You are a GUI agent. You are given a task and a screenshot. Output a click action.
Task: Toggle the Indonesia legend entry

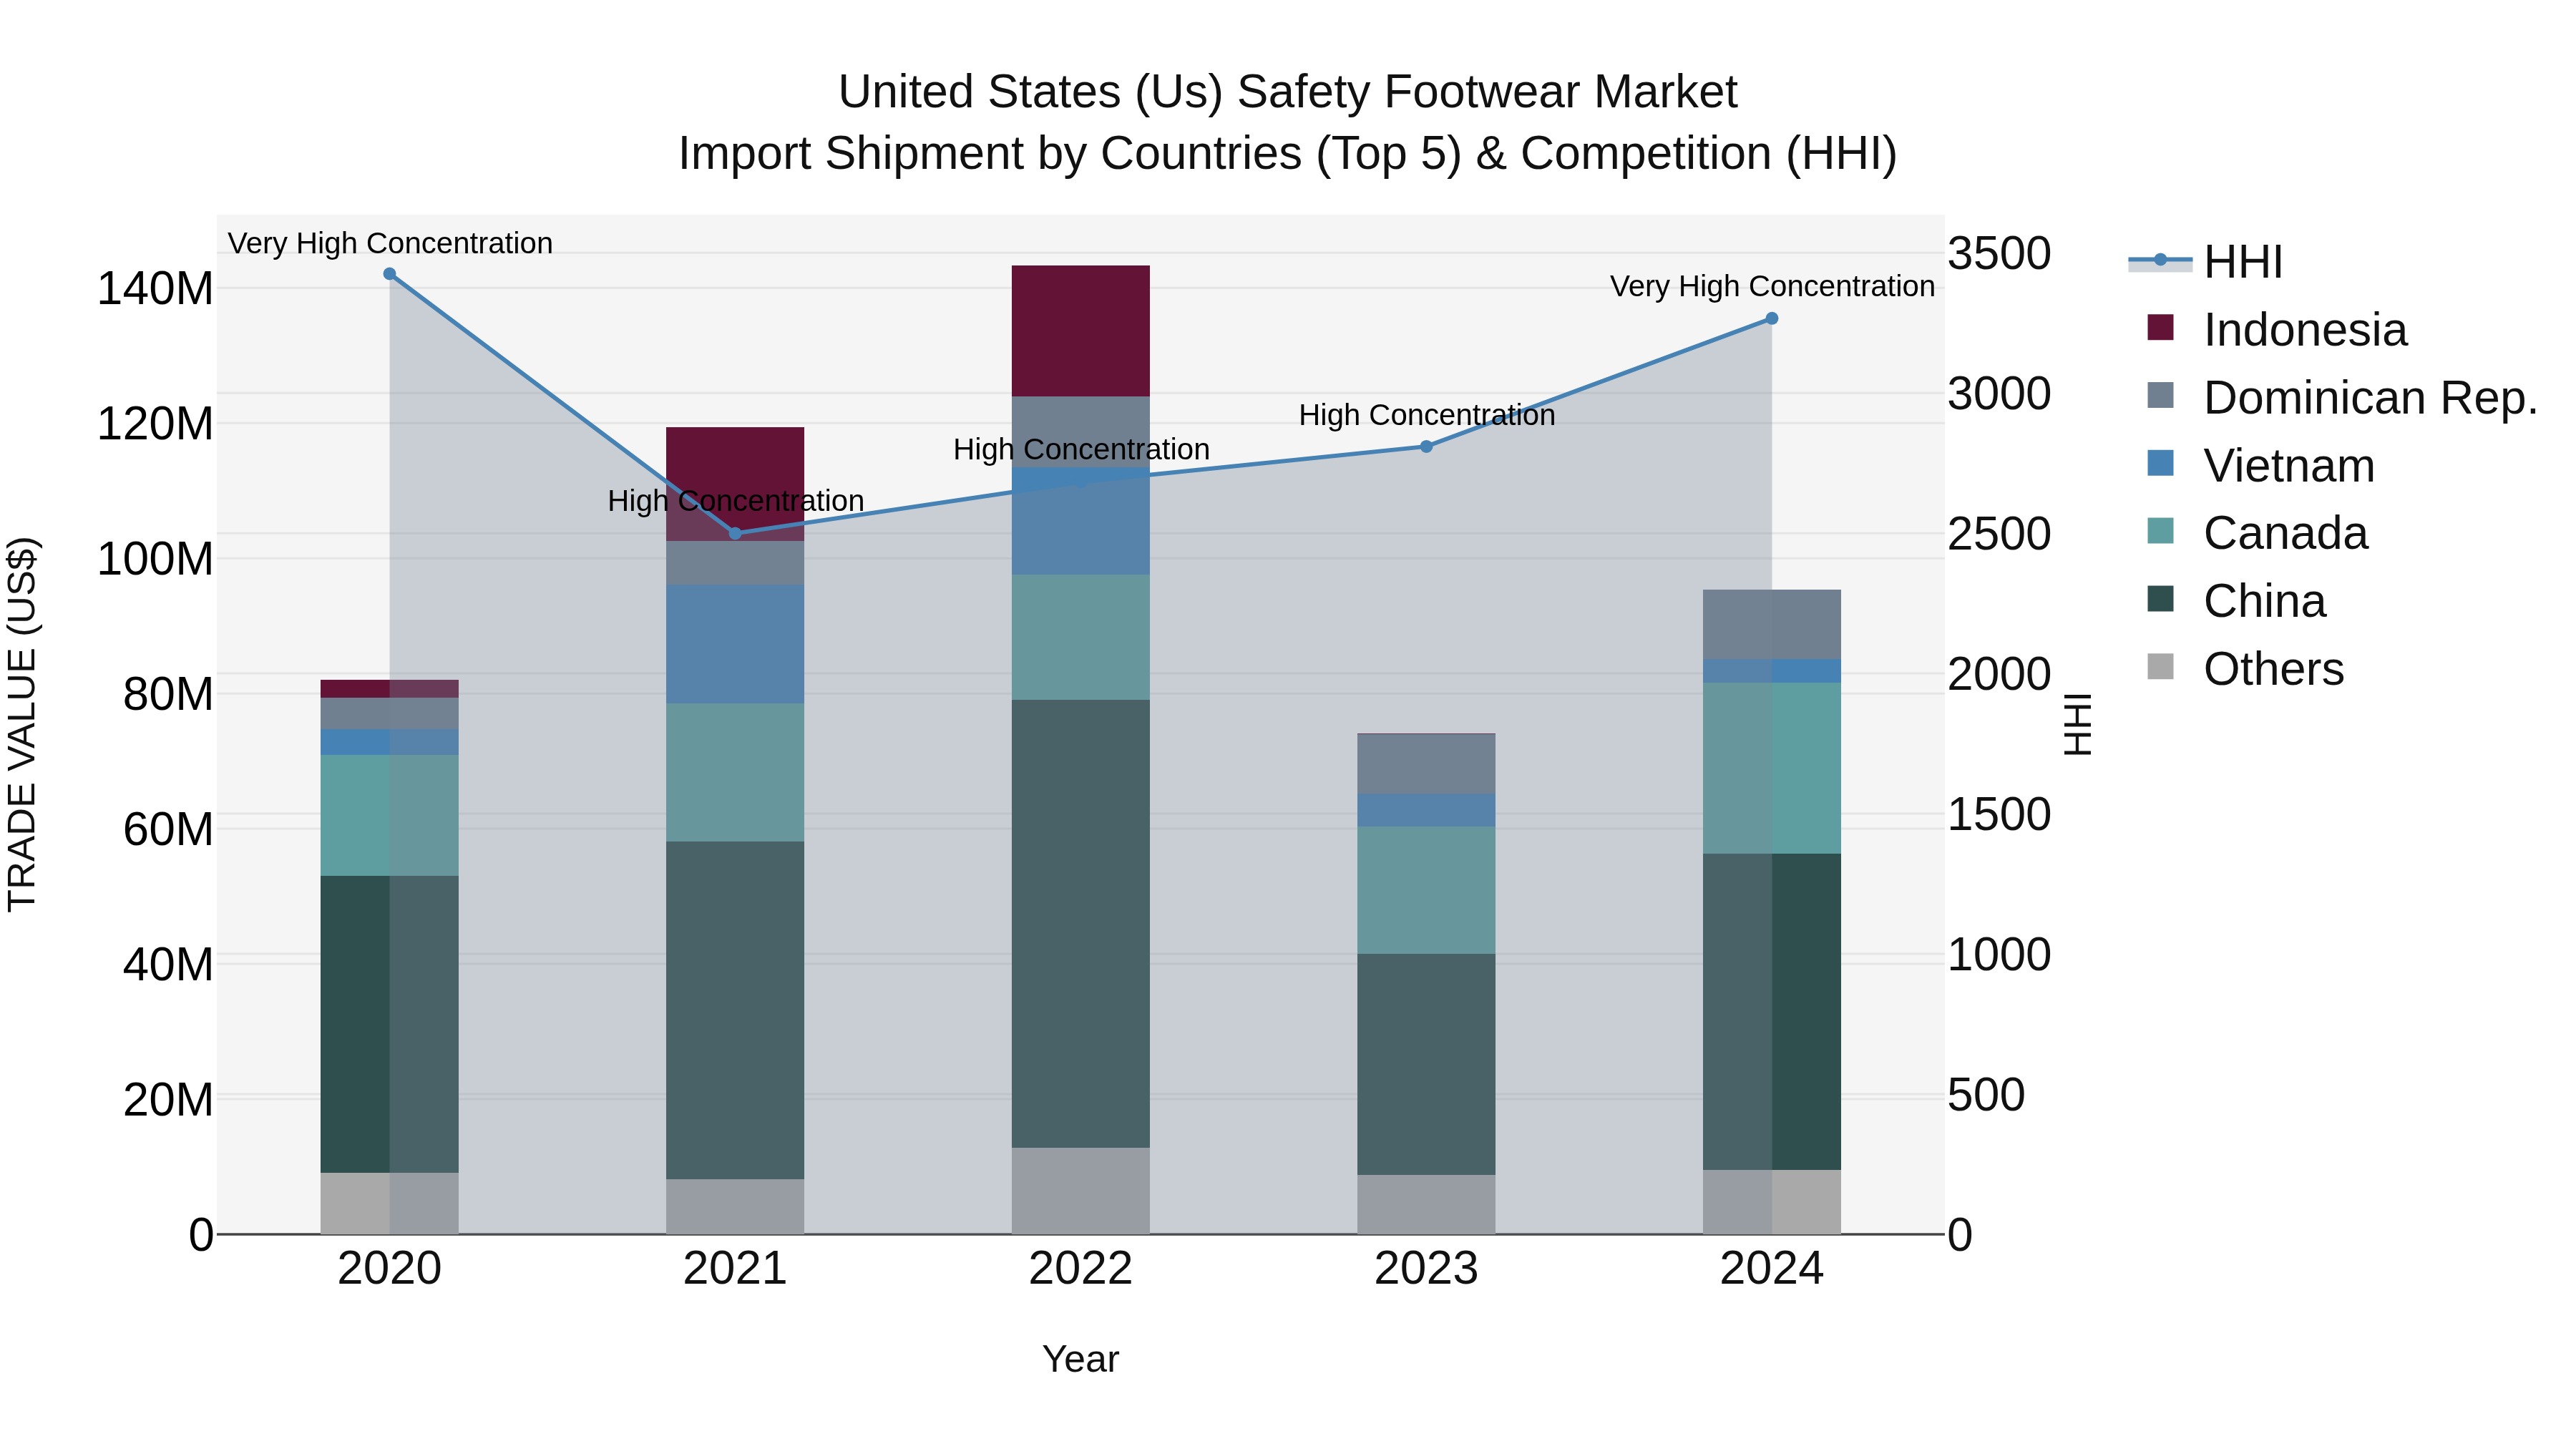pos(2277,330)
